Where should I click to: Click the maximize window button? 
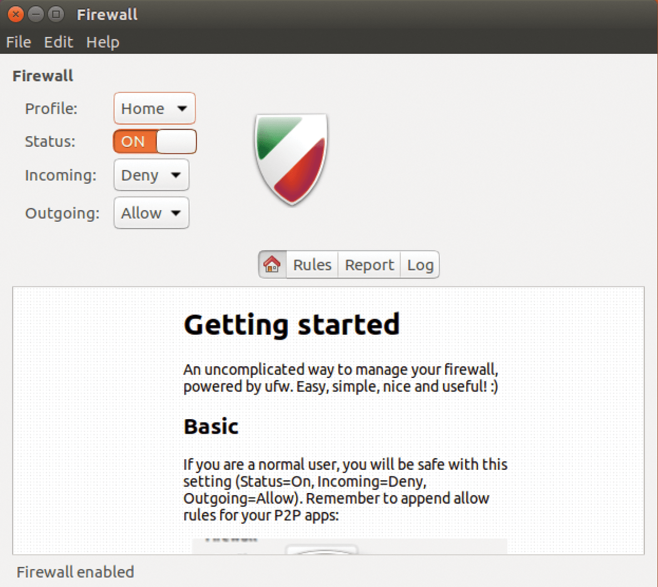[56, 14]
